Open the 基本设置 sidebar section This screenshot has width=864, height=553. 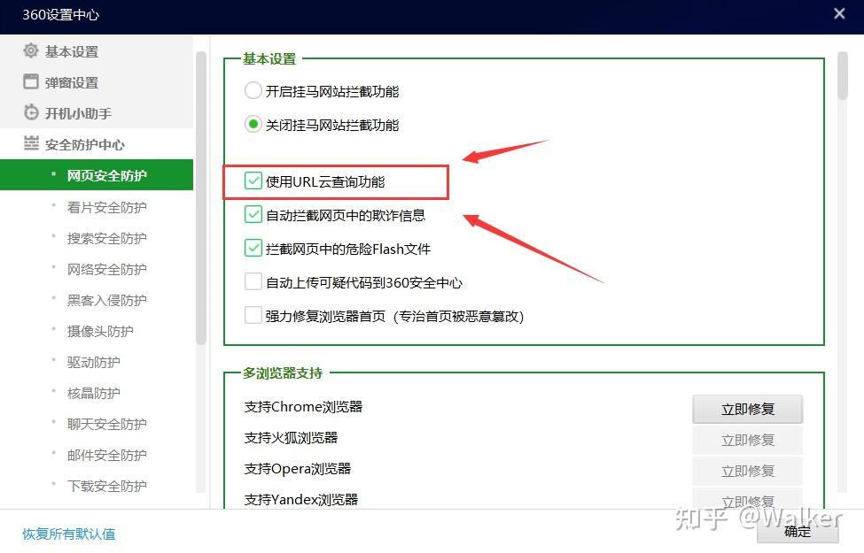97,51
